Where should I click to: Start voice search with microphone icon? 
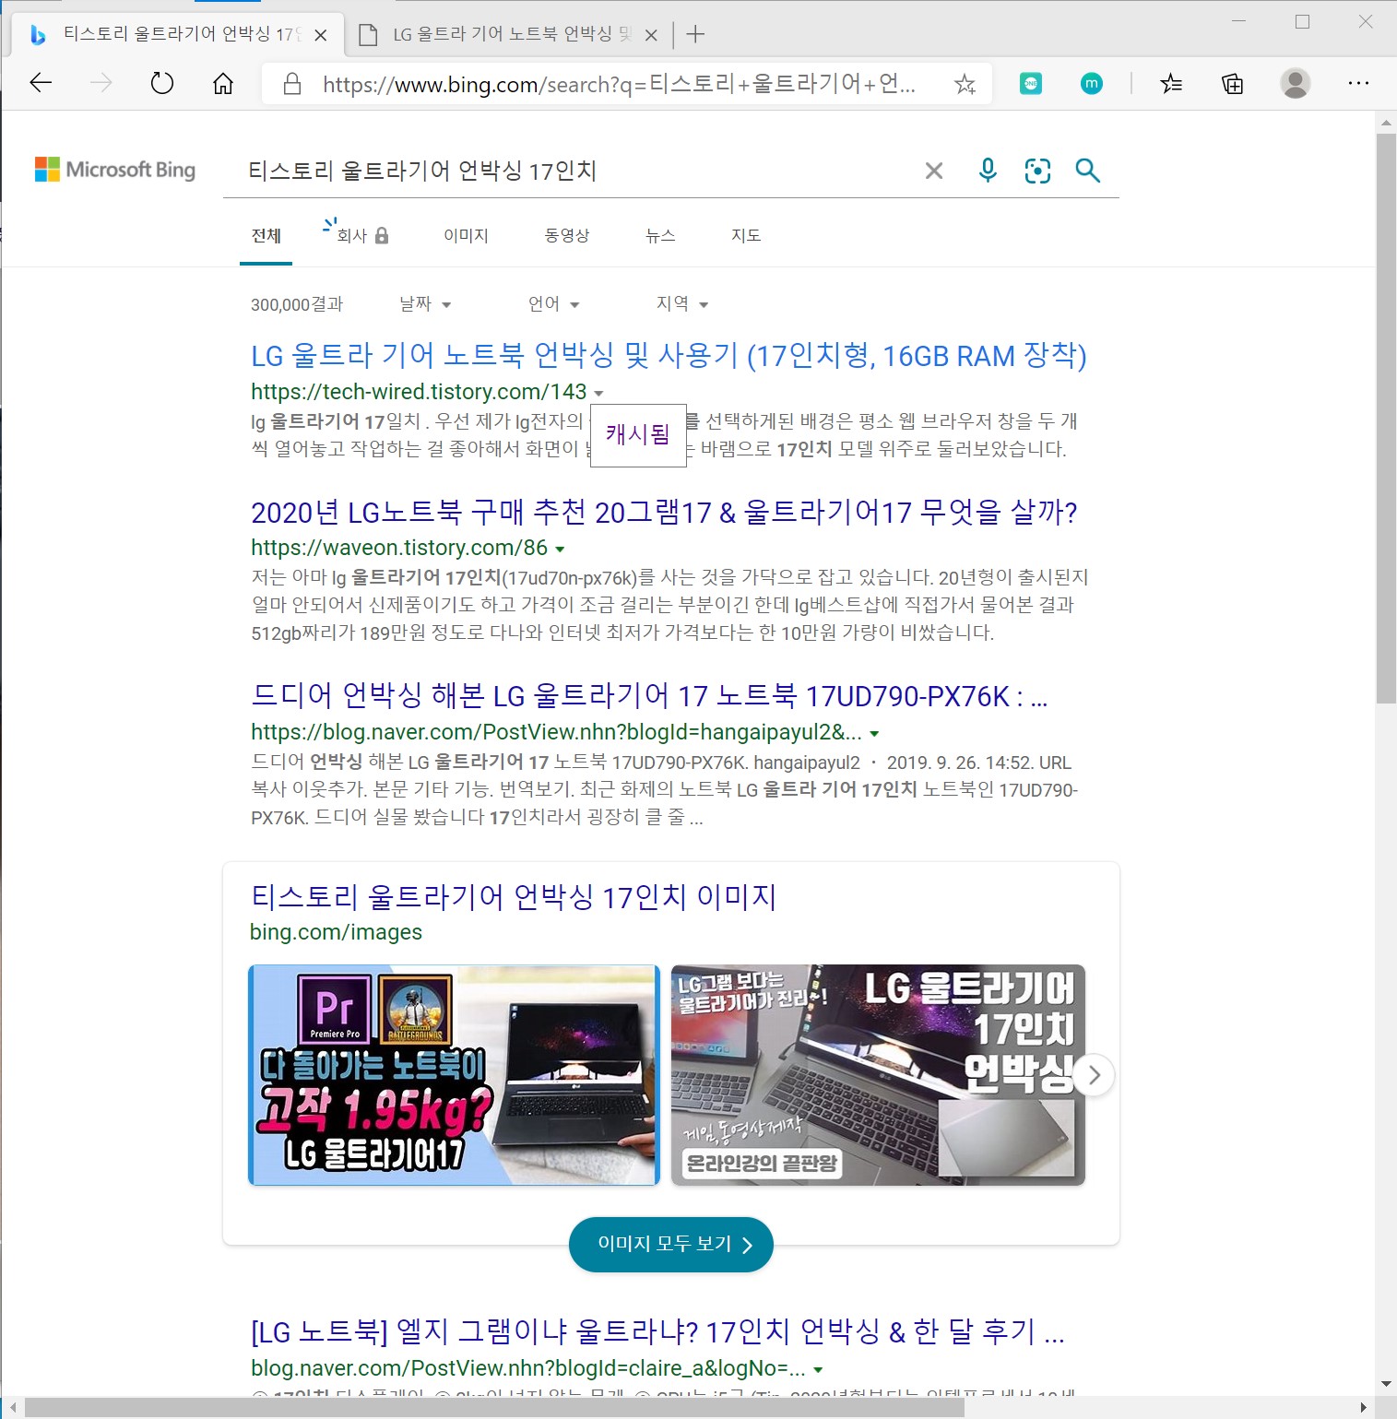(x=988, y=171)
